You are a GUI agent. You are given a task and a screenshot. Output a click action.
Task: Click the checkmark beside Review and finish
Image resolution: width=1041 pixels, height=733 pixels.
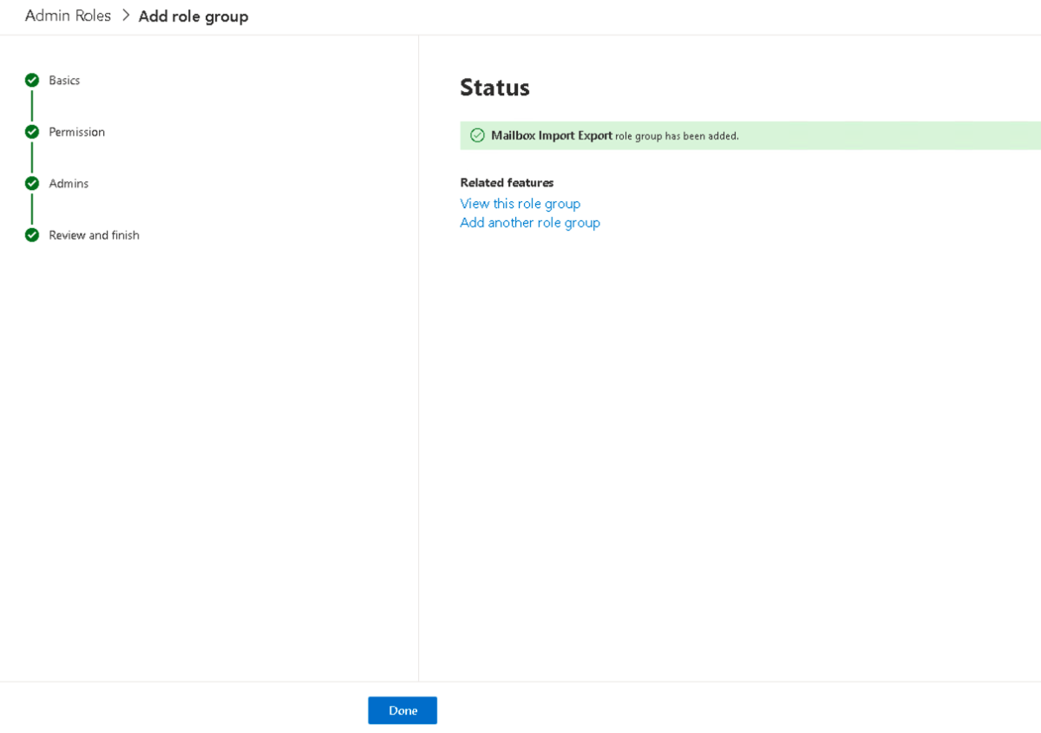[32, 235]
